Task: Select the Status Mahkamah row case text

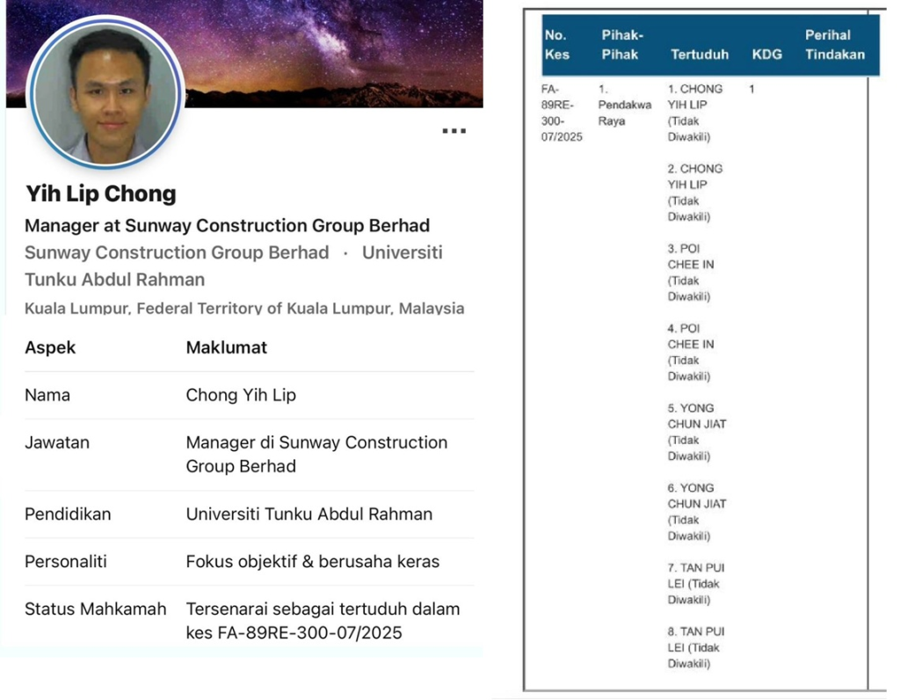Action: click(323, 621)
